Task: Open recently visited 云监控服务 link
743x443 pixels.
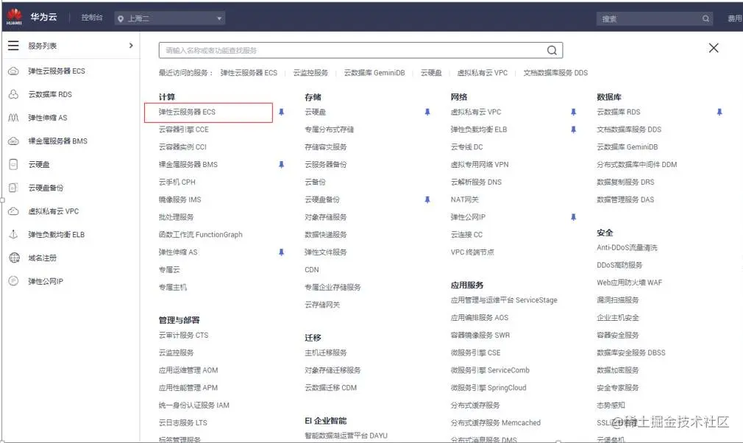Action: coord(310,73)
